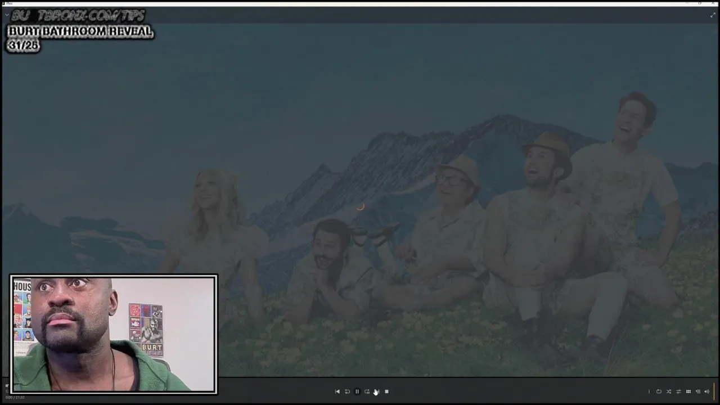Skip to the next item
The width and height of the screenshot is (720, 405).
(377, 391)
